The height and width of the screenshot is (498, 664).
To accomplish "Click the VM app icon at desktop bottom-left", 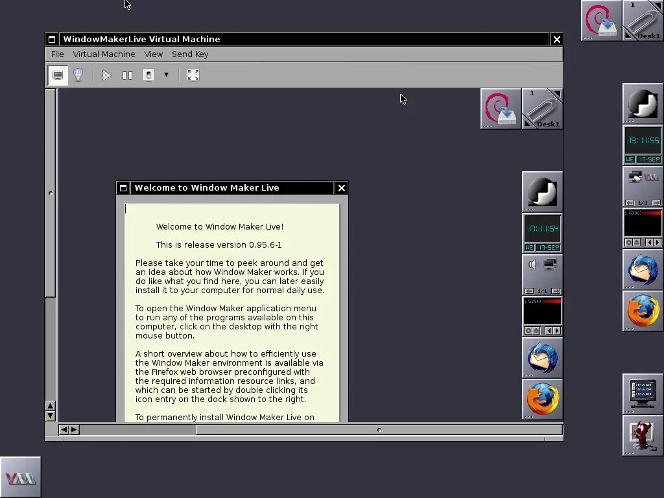I will pos(20,477).
